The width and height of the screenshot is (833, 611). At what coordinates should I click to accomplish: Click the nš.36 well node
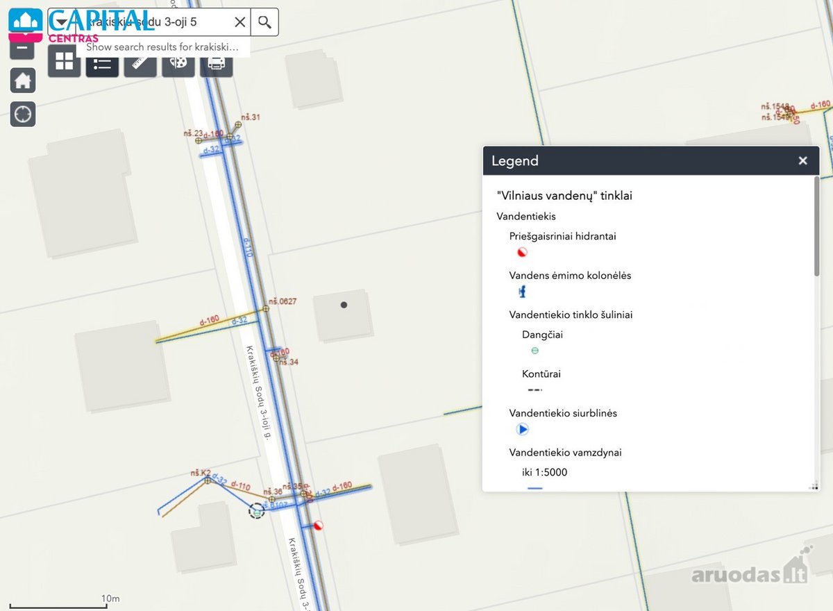coord(271,501)
